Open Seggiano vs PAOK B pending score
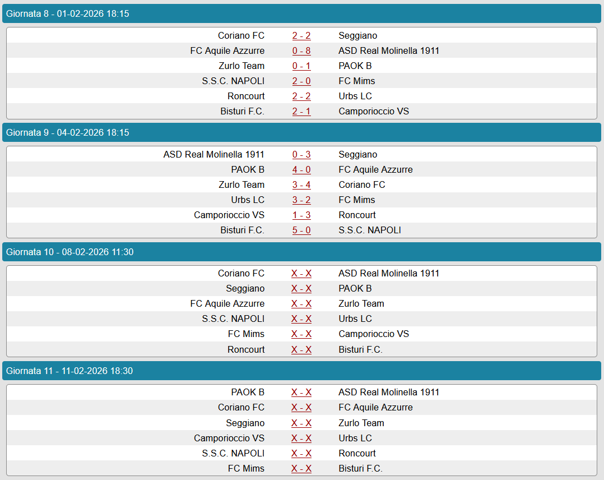This screenshot has height=480, width=604. [301, 289]
